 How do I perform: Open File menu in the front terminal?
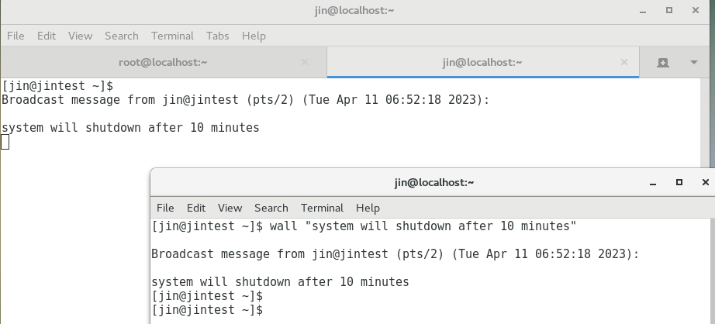point(165,208)
